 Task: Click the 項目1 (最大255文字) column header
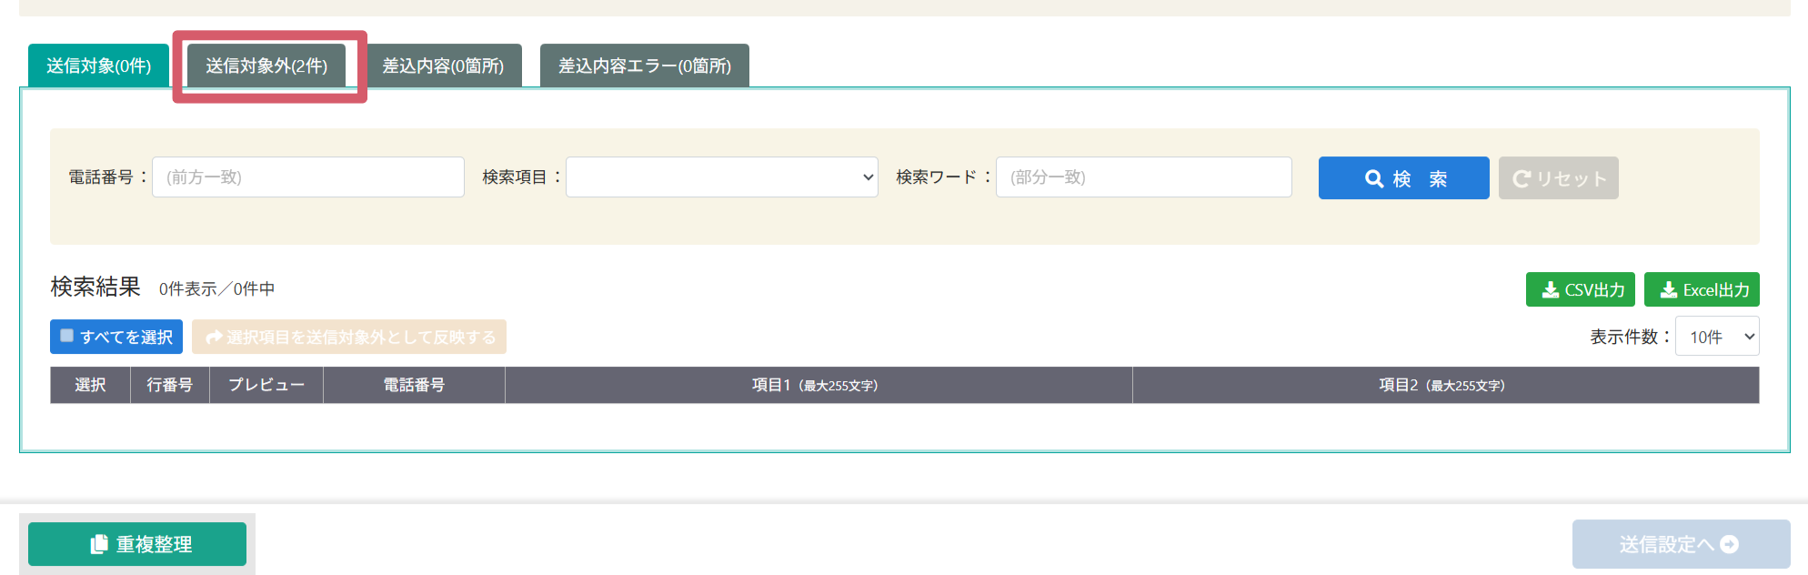[x=819, y=385]
